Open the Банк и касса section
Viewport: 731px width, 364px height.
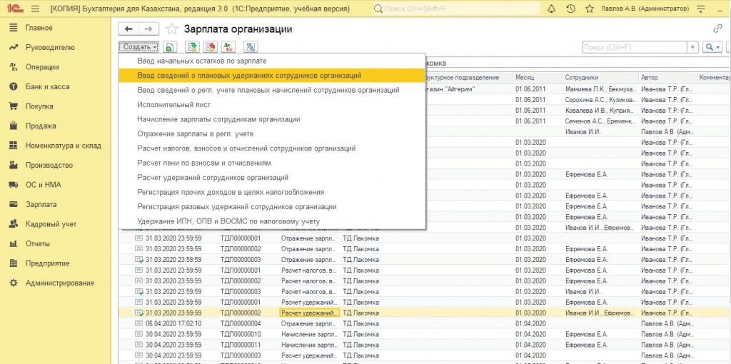point(48,86)
